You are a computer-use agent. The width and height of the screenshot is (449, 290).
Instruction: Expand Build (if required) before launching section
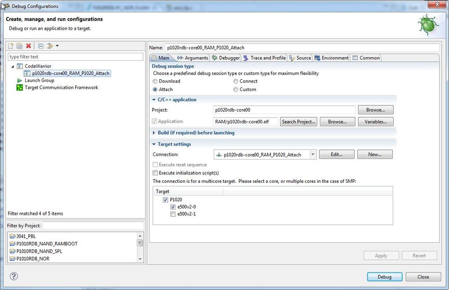tap(154, 133)
